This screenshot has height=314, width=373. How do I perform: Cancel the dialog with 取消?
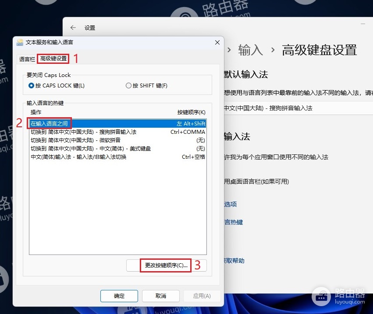pyautogui.click(x=161, y=296)
